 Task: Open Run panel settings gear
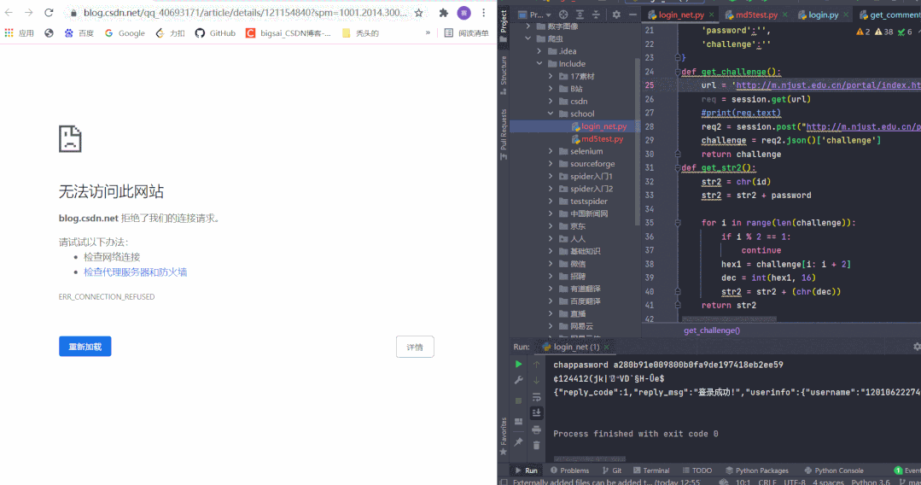tap(916, 347)
